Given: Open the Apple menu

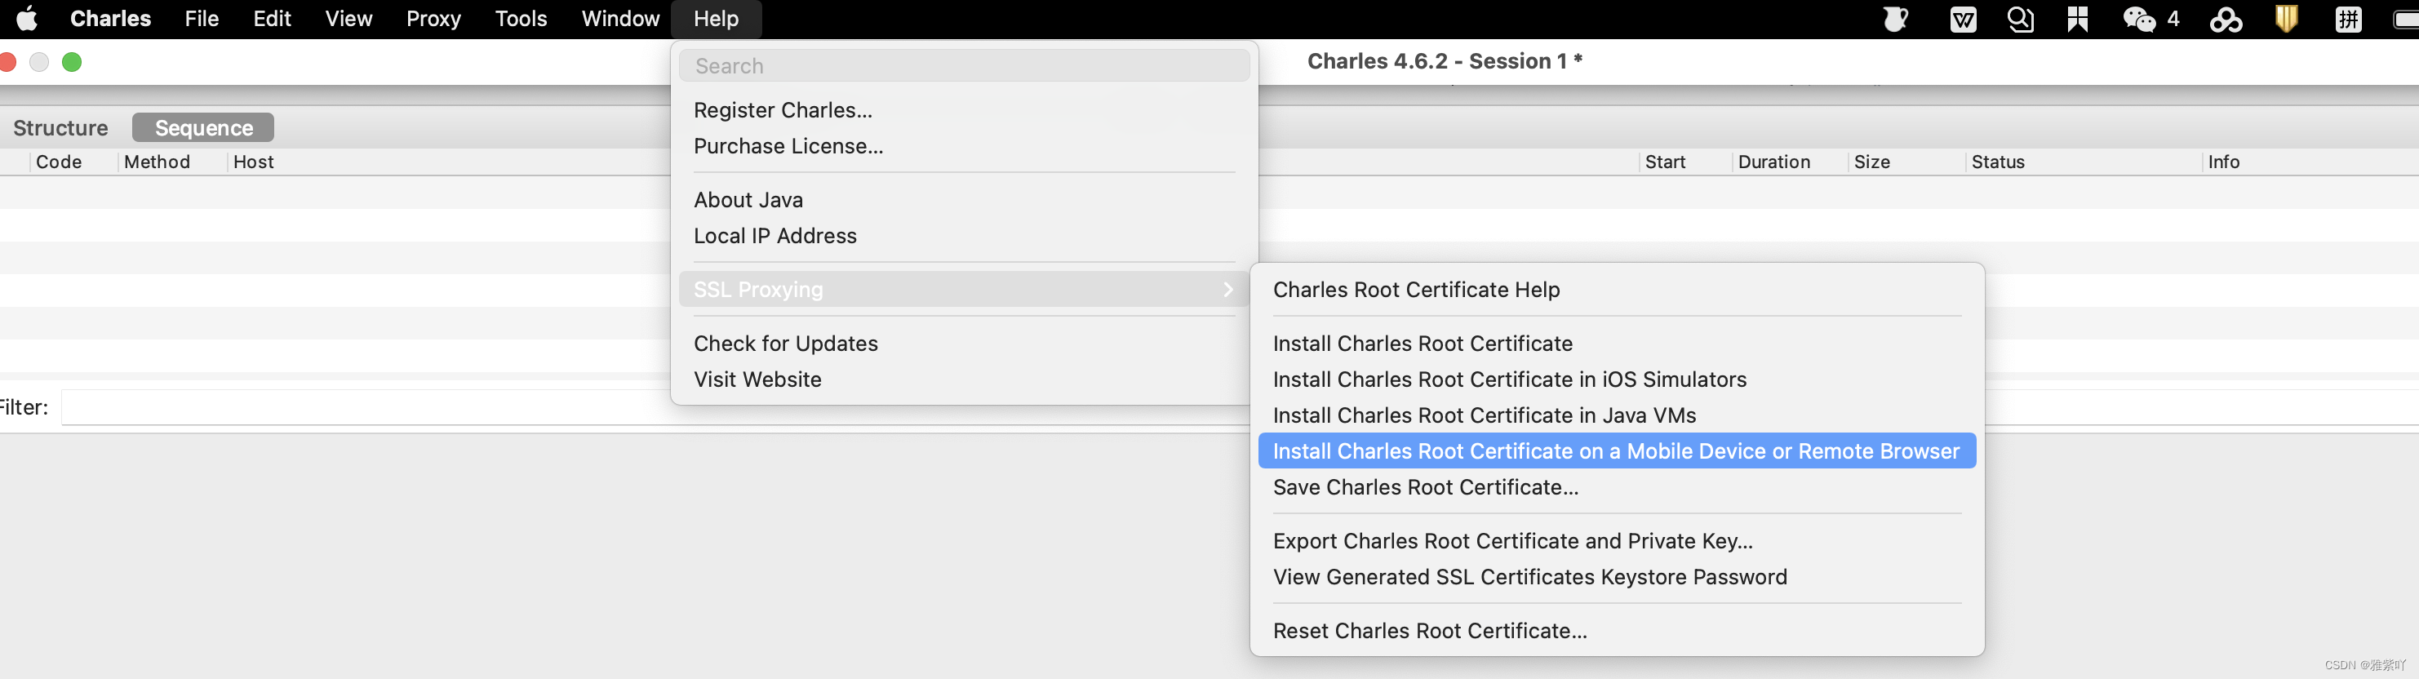Looking at the screenshot, I should tap(29, 19).
